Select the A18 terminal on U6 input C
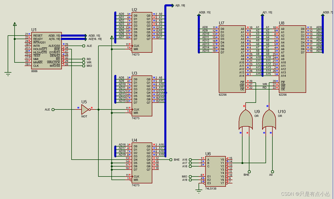 [x=190, y=166]
